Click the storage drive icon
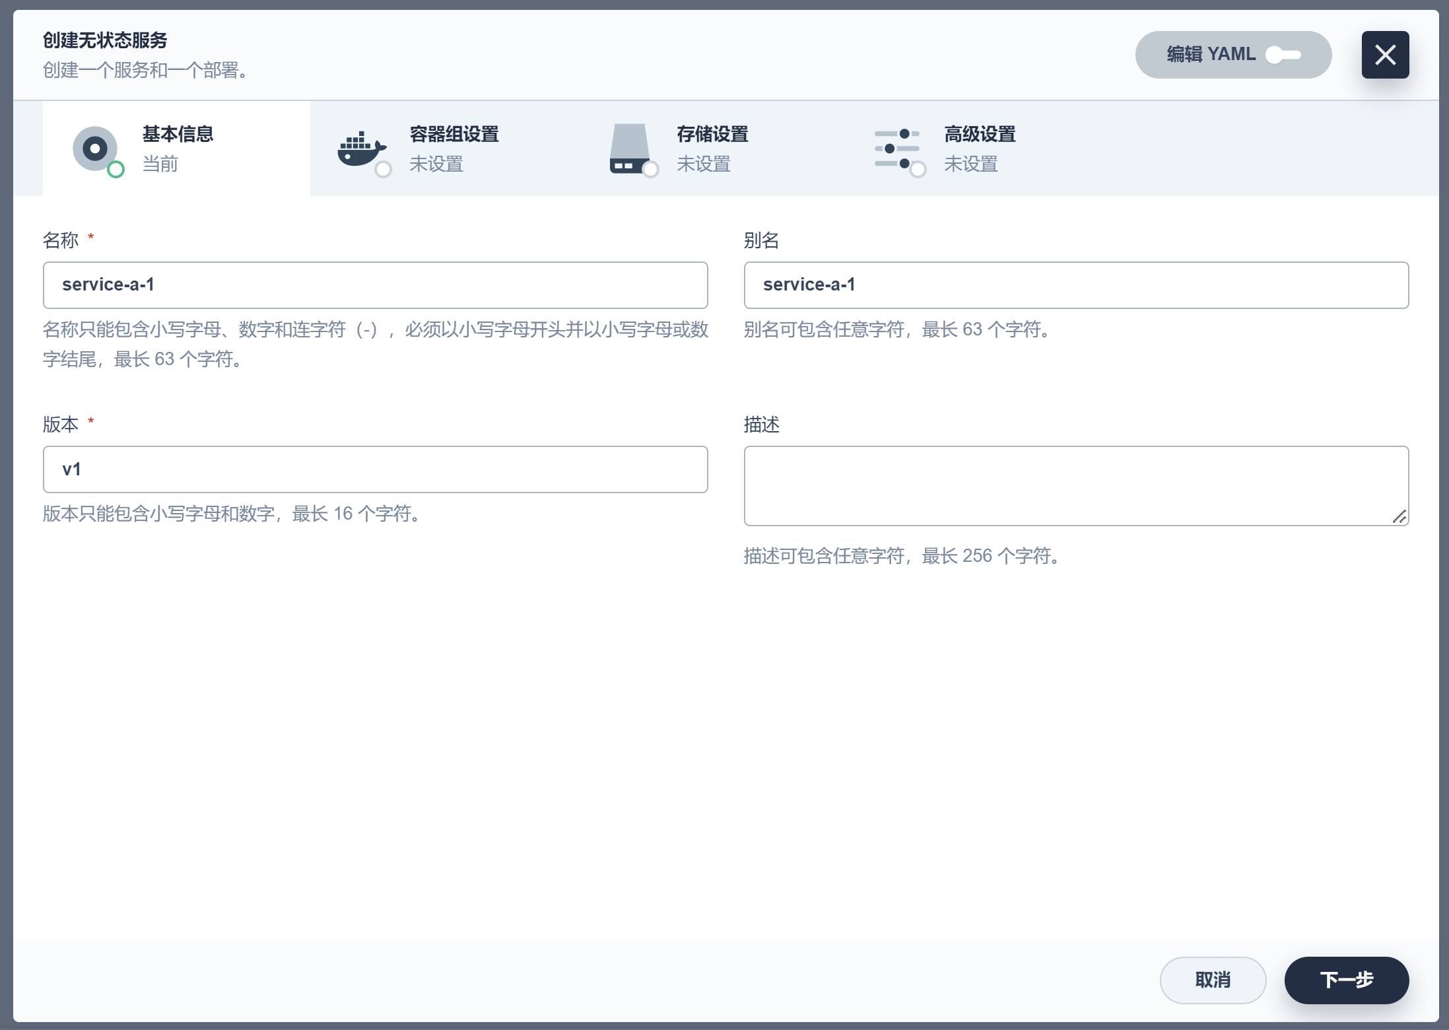Viewport: 1449px width, 1030px height. (629, 148)
